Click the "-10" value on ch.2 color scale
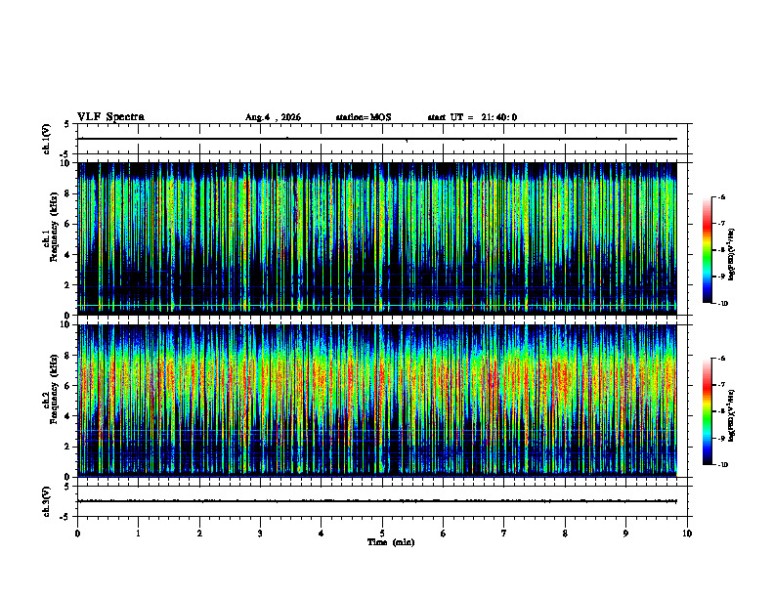Screen dimensions: 774x598 tap(723, 465)
